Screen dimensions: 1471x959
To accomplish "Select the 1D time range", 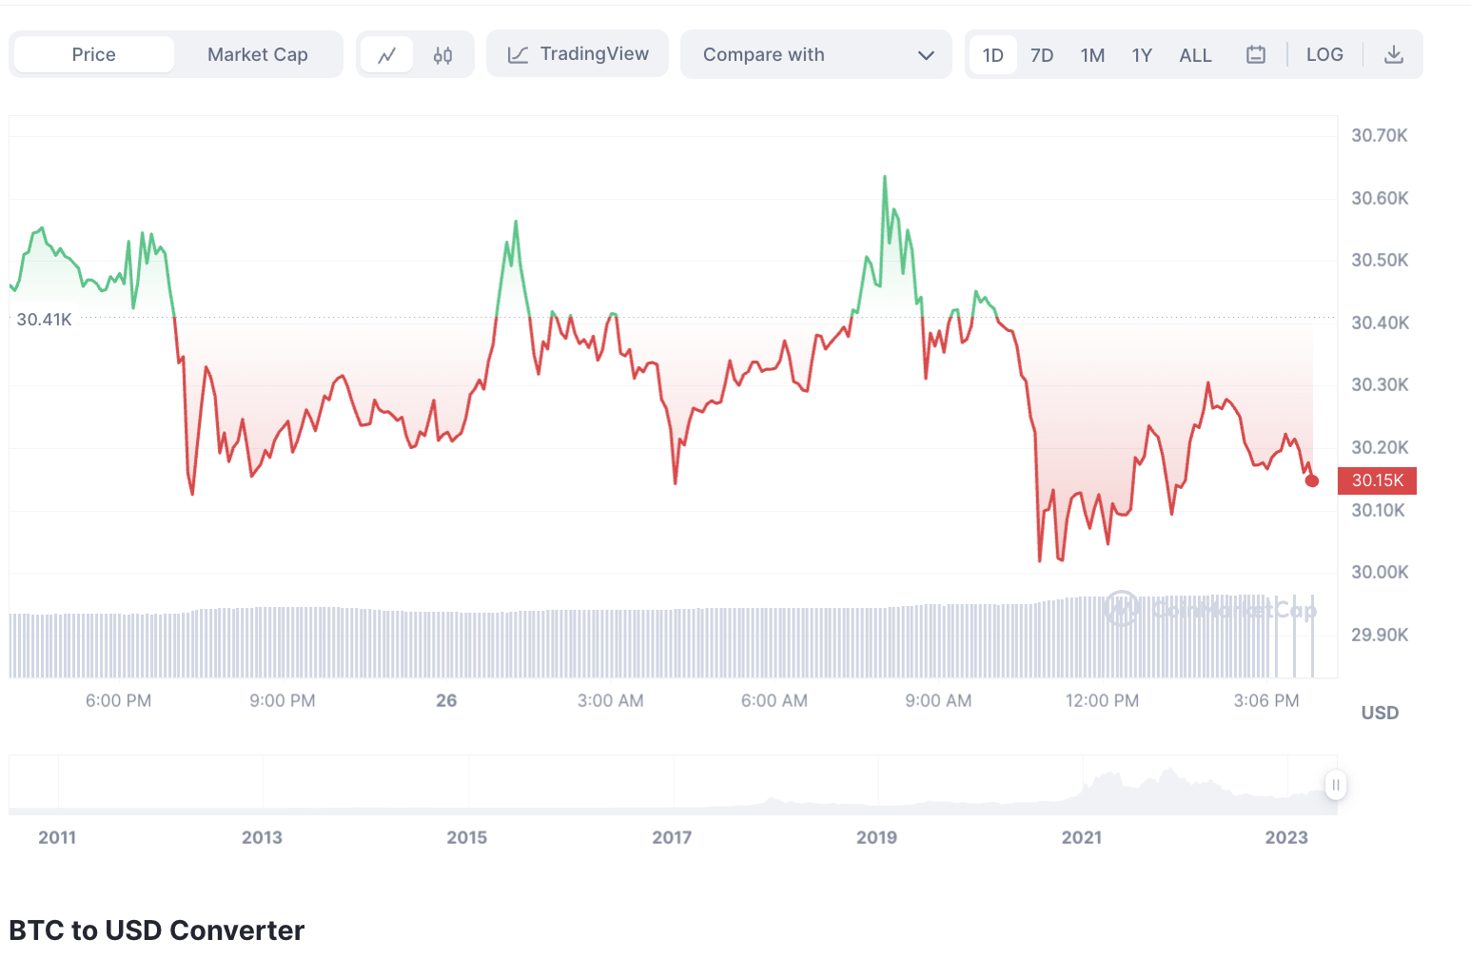I will pyautogui.click(x=992, y=55).
